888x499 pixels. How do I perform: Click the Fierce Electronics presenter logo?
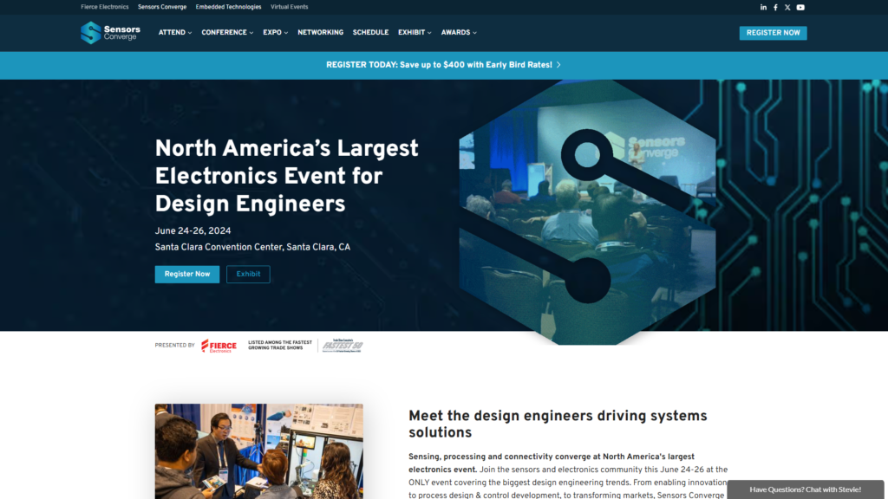pos(219,346)
